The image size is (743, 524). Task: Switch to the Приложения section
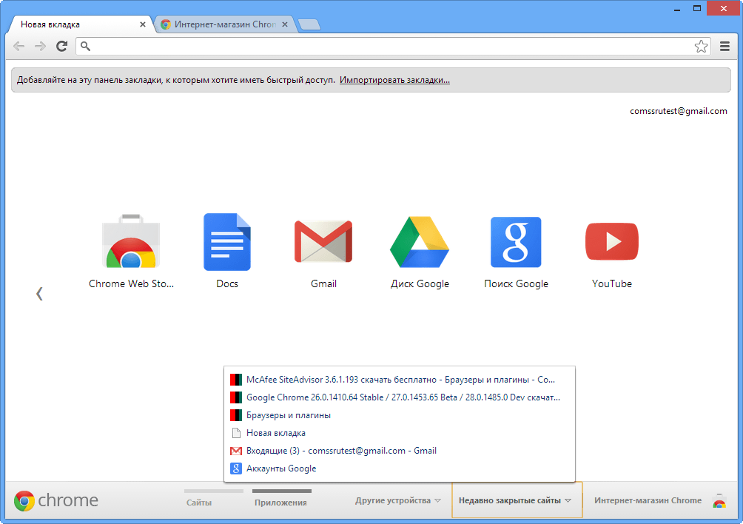[280, 503]
